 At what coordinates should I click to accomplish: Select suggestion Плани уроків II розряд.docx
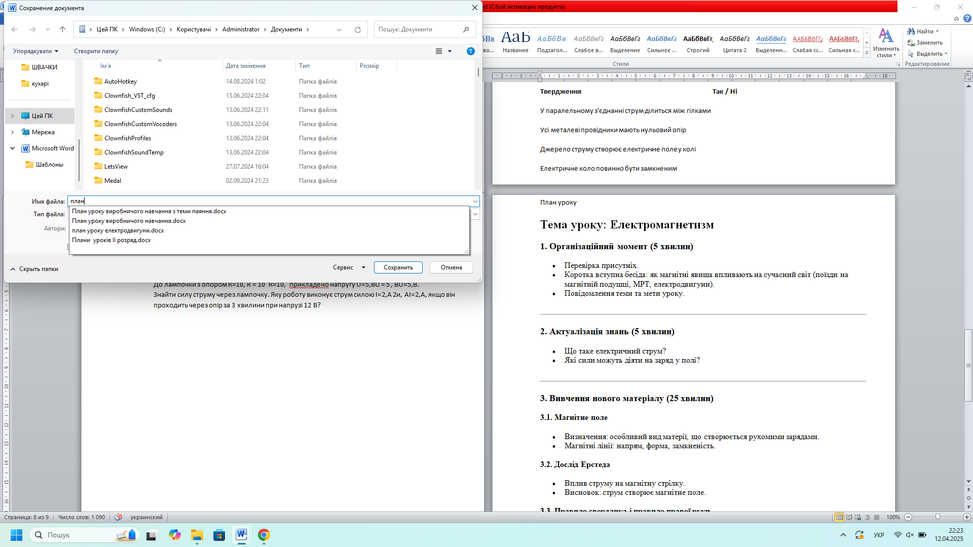[111, 240]
